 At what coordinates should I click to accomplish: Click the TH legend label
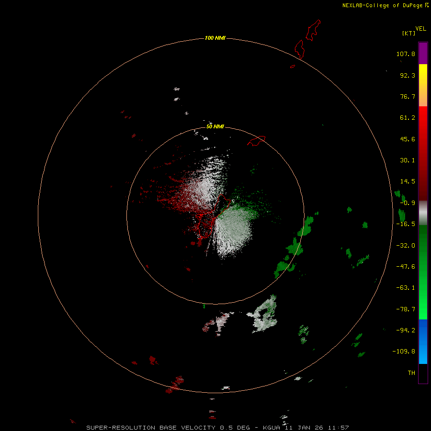coord(411,373)
